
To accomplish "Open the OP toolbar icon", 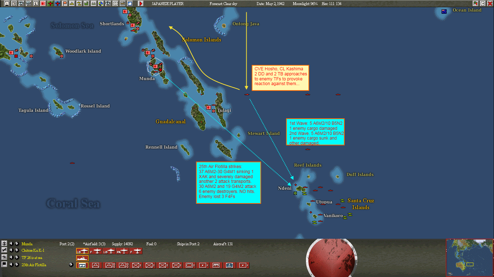I will coord(115,4).
